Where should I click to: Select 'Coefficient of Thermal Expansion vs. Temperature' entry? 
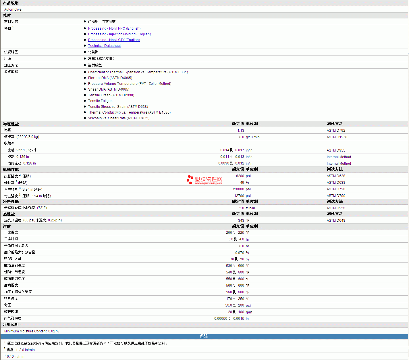pyautogui.click(x=138, y=72)
